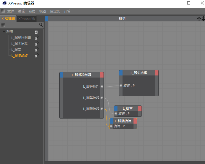Click gear icon beside L_脚掌
Image resolution: width=205 pixels, height=164 pixels.
pyautogui.click(x=36, y=50)
